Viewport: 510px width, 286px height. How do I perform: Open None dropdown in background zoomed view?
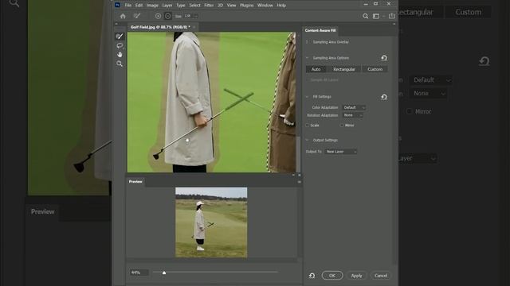[x=429, y=94]
